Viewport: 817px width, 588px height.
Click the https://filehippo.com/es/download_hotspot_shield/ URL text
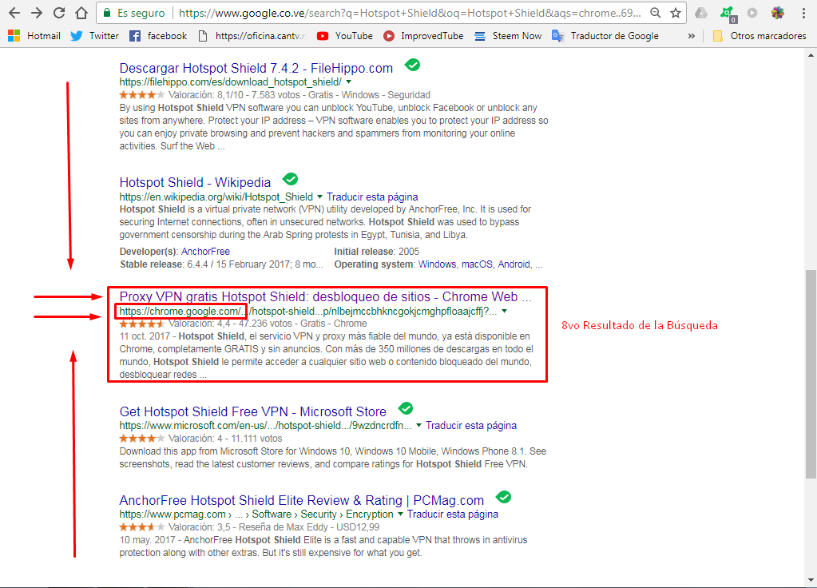point(230,81)
